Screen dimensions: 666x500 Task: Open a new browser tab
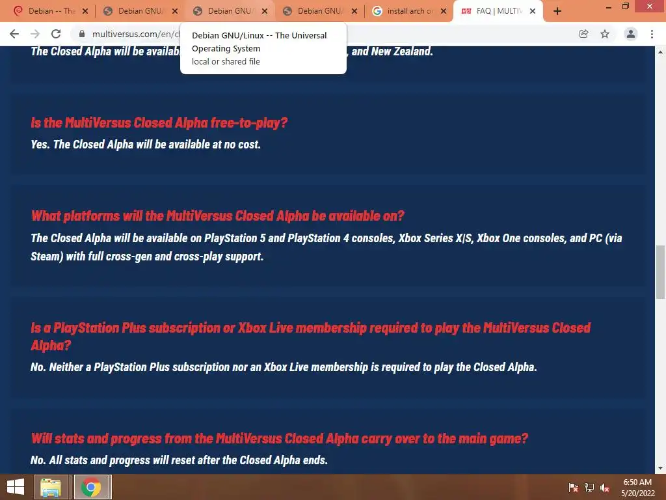557,12
